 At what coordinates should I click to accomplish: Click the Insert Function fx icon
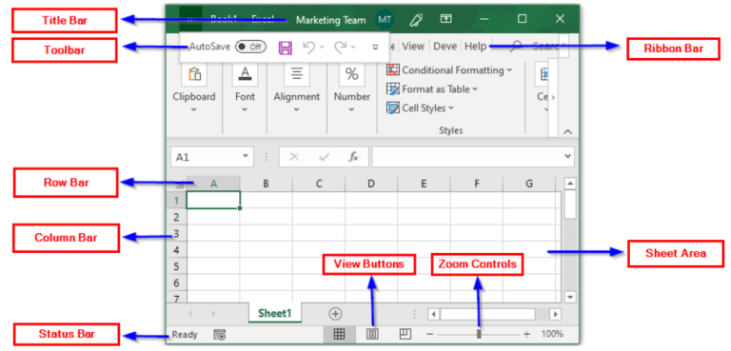pos(353,157)
